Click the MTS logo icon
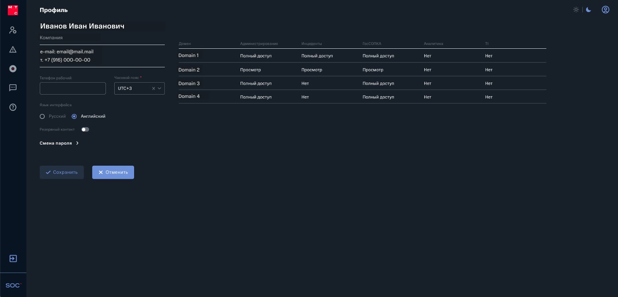 point(13,10)
